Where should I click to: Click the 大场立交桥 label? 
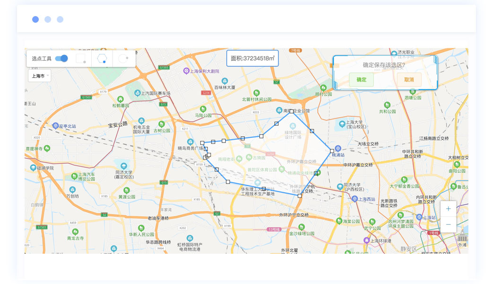(369, 144)
